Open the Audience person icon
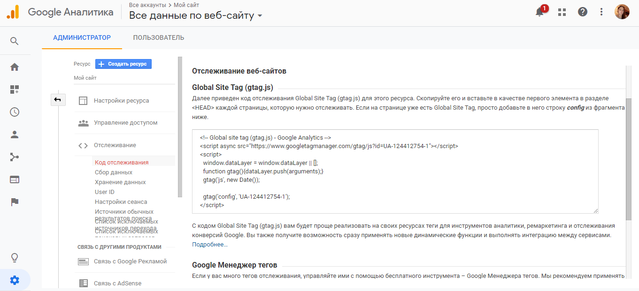639x291 pixels. point(15,134)
